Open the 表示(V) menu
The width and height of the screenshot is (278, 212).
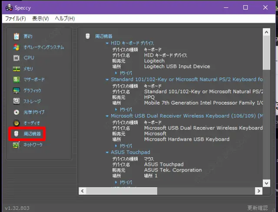(40, 18)
